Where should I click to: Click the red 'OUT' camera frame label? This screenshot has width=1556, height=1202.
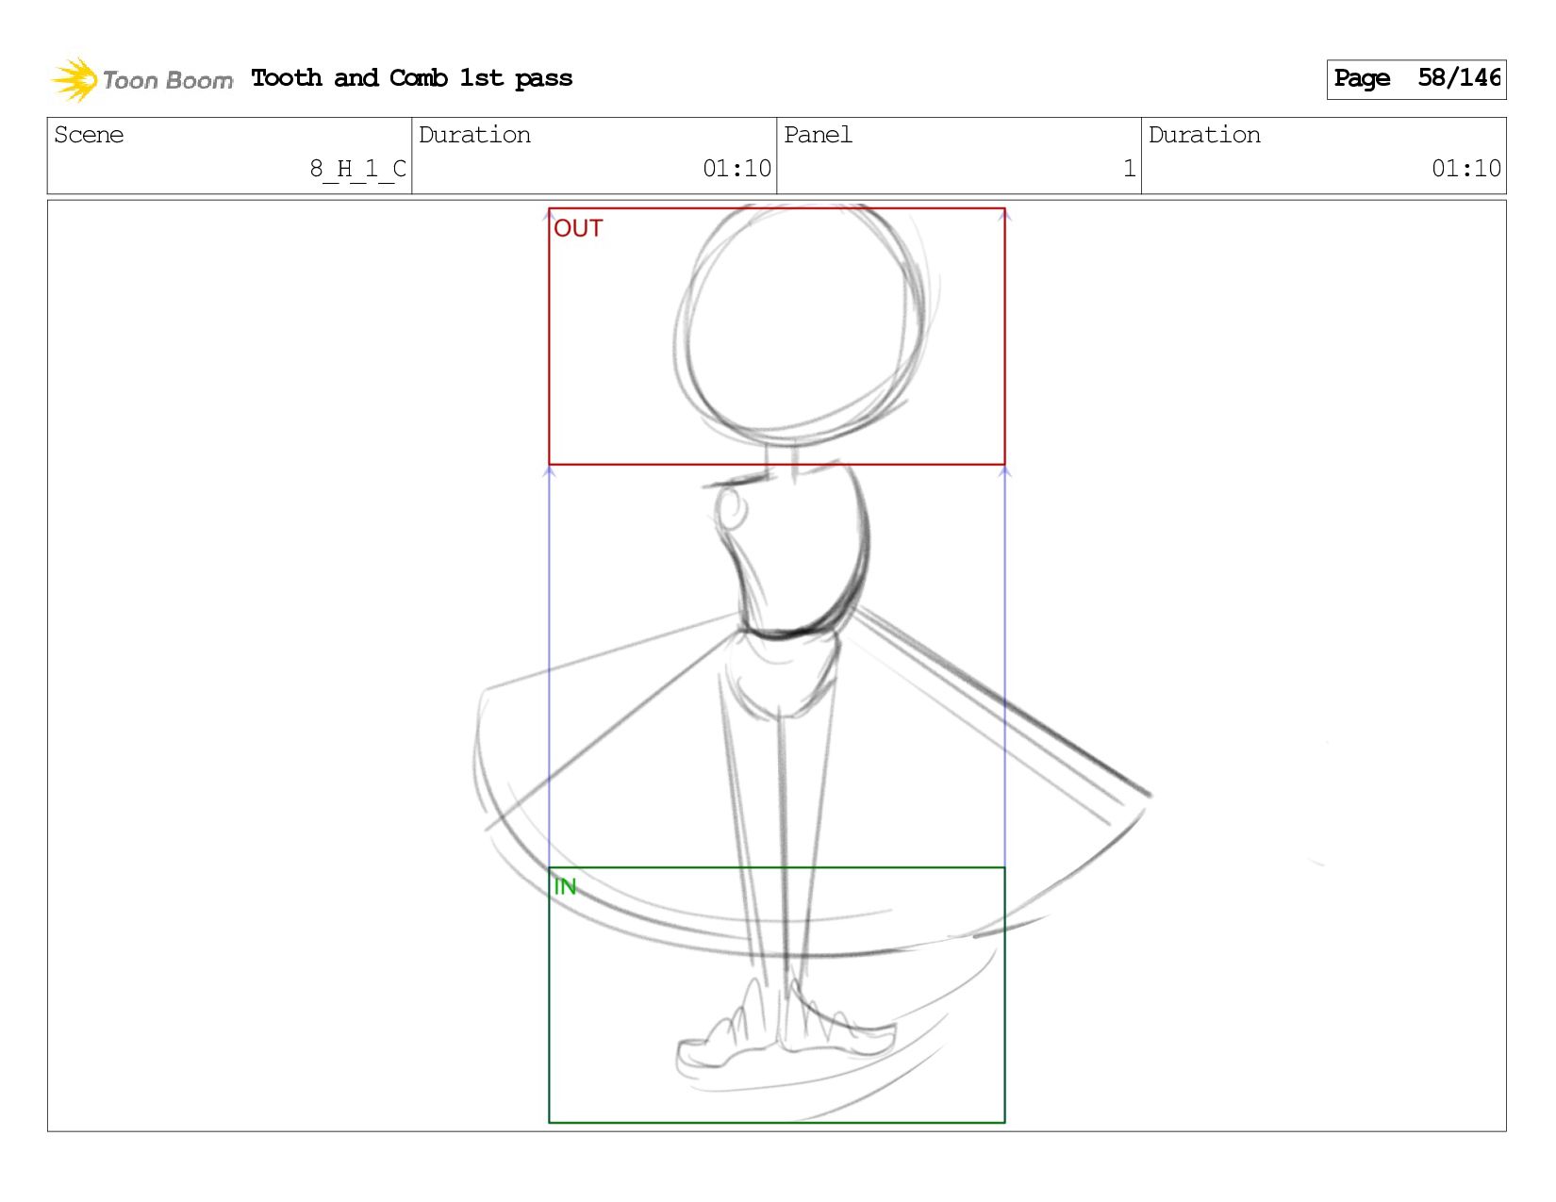[x=578, y=229]
